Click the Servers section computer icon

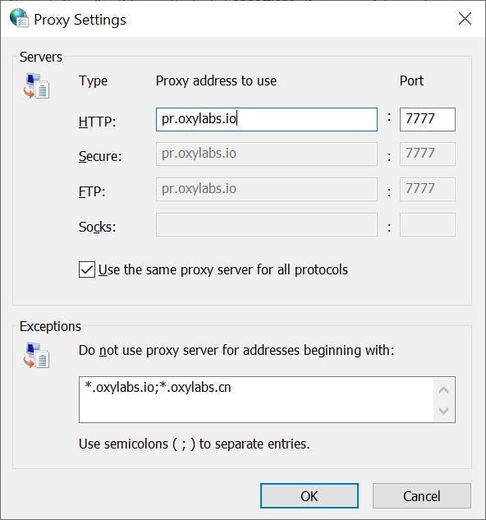coord(36,86)
